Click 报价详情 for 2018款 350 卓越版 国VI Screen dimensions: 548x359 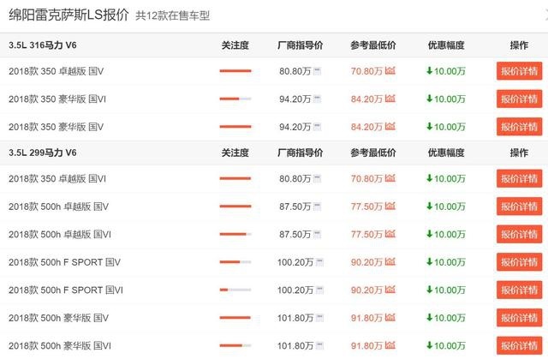pyautogui.click(x=519, y=178)
